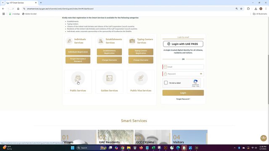Click the Individuals Services icon
269x151 pixels.
coord(69,41)
